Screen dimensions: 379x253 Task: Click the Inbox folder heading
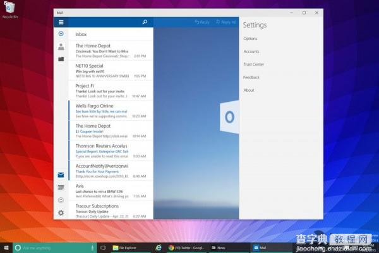click(x=81, y=34)
